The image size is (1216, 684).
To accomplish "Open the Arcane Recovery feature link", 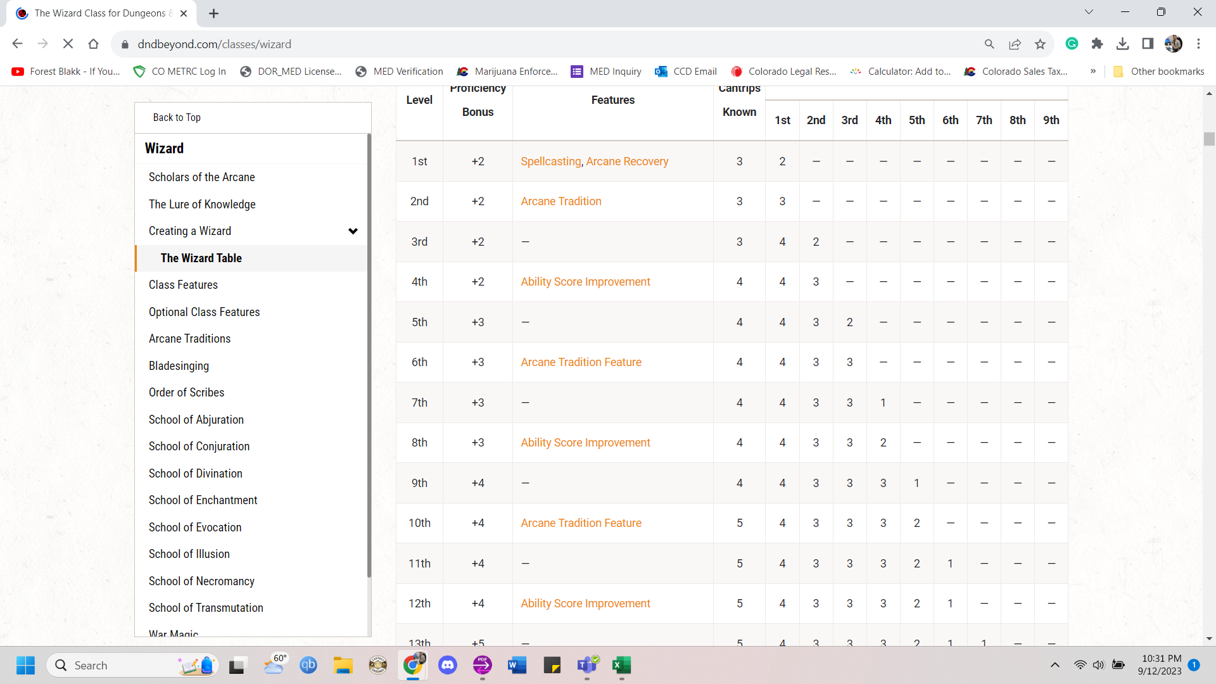I will coord(627,161).
